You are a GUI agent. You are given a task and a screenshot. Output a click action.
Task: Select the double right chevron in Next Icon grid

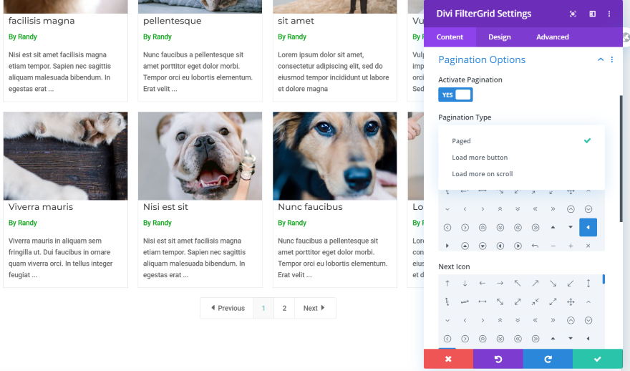(553, 320)
